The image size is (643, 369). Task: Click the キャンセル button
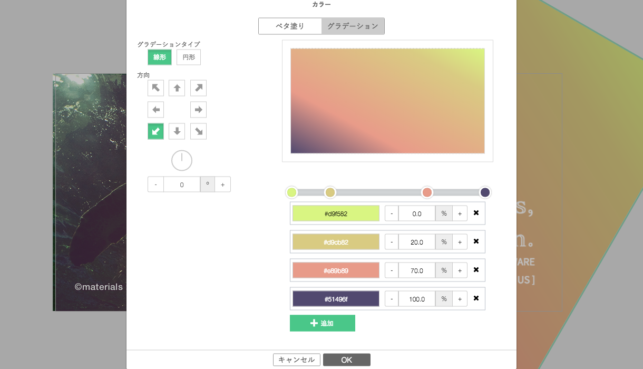(296, 360)
